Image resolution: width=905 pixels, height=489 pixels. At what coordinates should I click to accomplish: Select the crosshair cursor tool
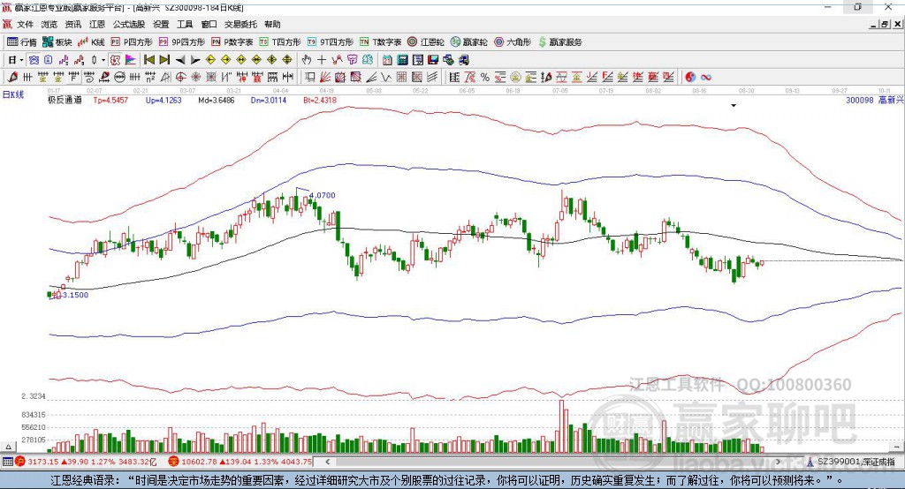[322, 60]
